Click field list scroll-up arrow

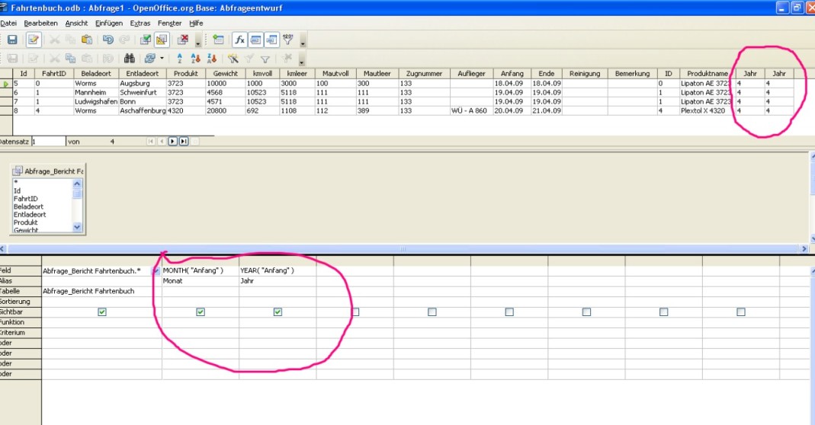pos(77,184)
